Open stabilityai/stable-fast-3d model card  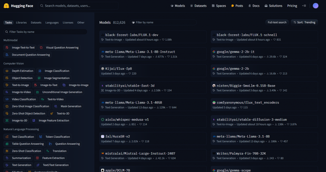153,88
